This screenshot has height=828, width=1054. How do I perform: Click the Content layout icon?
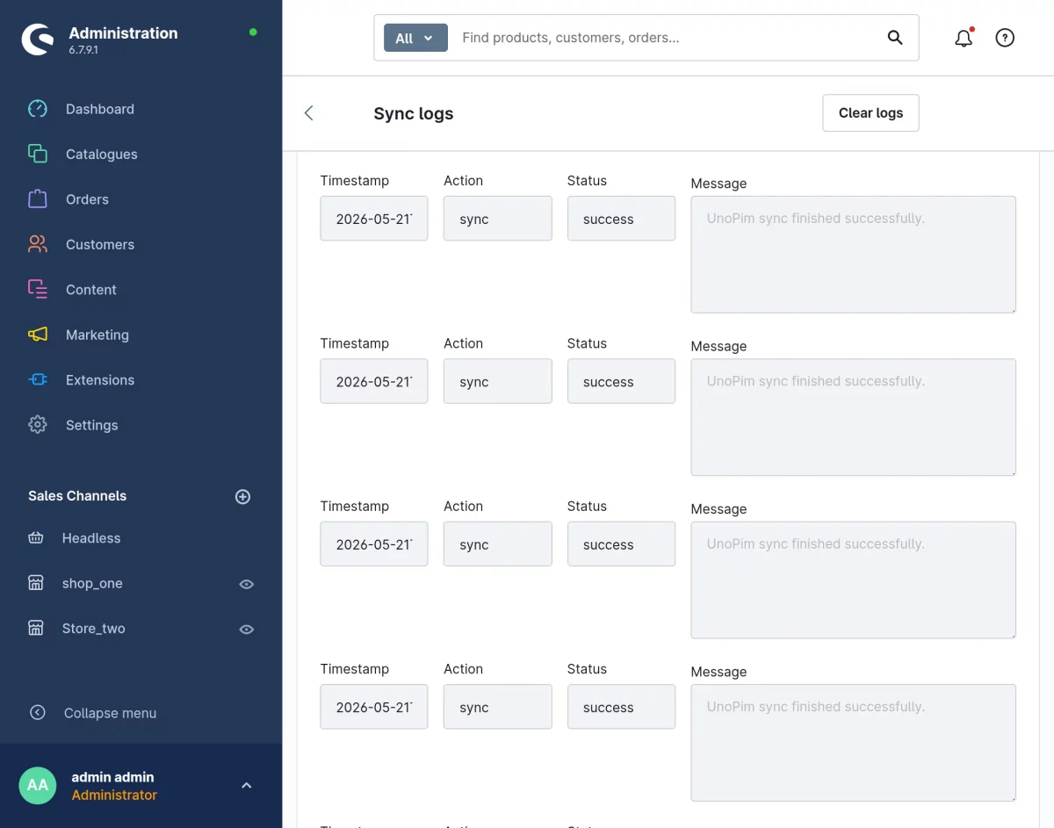coord(37,289)
